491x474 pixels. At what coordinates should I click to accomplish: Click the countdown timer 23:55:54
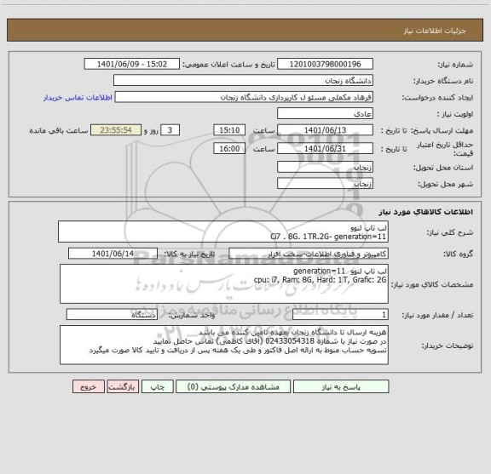pos(116,130)
